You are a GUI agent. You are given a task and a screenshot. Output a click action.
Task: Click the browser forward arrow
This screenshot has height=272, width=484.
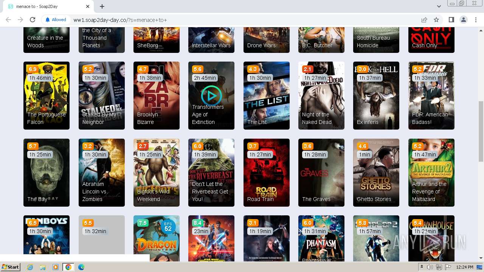tap(20, 20)
